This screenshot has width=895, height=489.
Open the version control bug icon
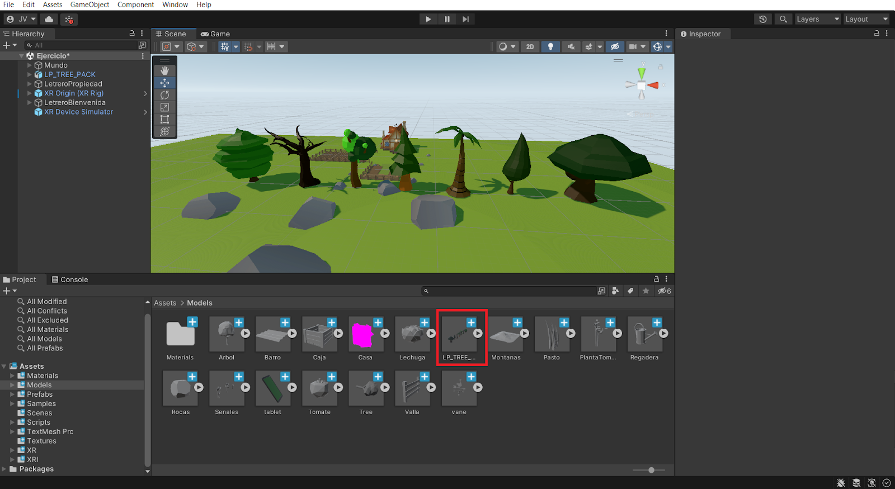(x=69, y=20)
